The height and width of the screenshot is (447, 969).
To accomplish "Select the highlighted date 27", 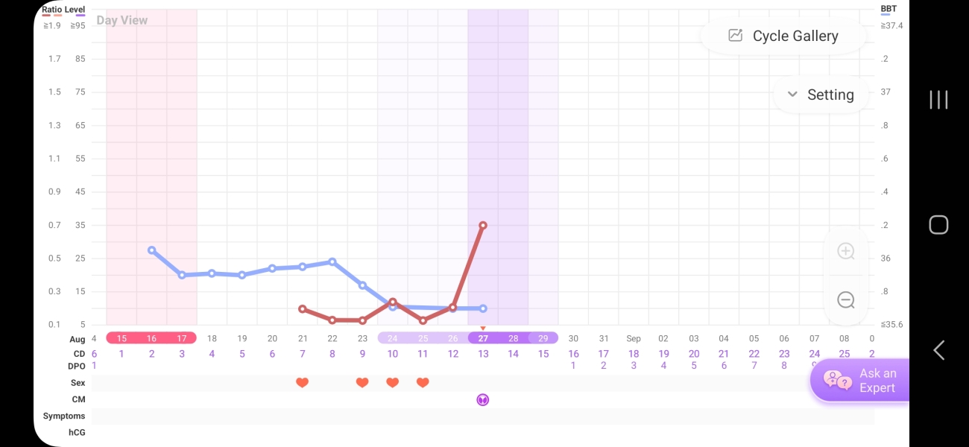I will click(x=483, y=338).
